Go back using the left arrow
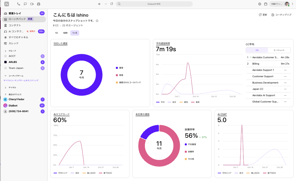The image size is (296, 181). pyautogui.click(x=100, y=4)
